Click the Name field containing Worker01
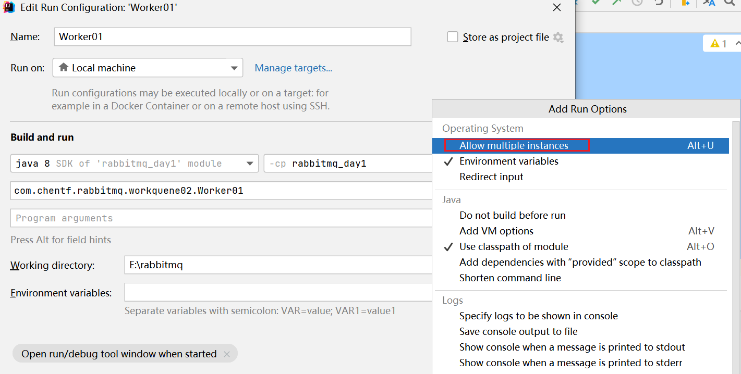The height and width of the screenshot is (374, 741). (233, 37)
